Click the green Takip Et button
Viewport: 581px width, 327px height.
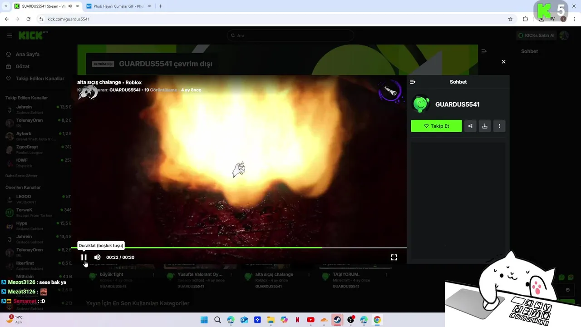click(x=436, y=126)
